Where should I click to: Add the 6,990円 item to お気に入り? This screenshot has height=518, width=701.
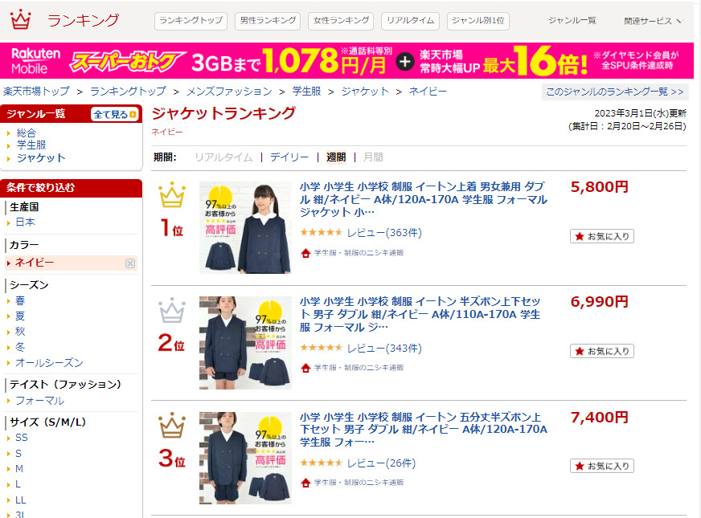[x=602, y=351]
